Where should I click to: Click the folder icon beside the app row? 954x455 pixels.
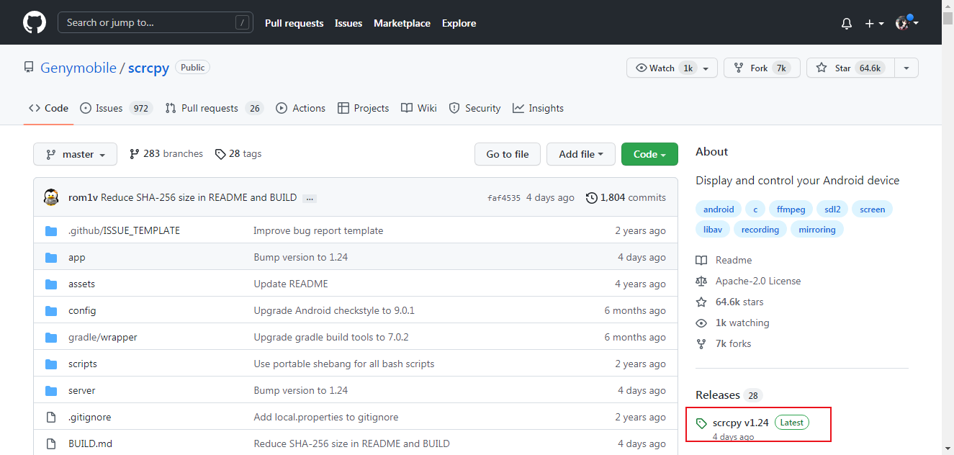pos(51,257)
